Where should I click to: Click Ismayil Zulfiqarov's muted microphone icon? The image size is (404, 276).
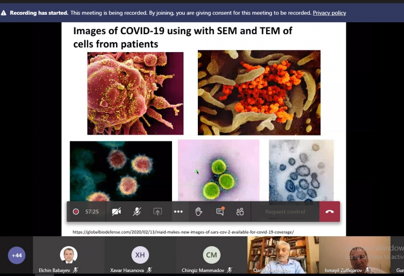pos(368,270)
